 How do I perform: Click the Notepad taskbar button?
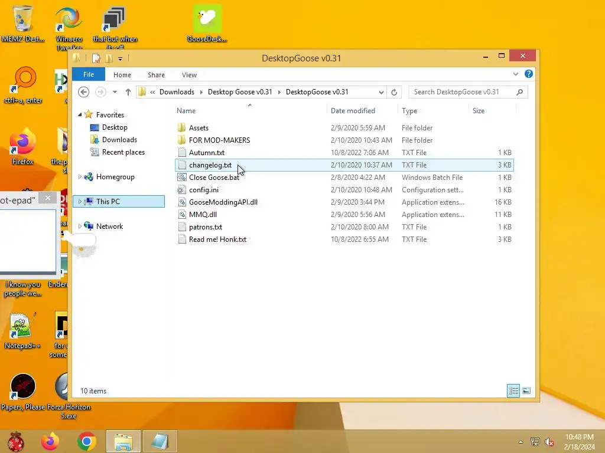click(x=160, y=441)
